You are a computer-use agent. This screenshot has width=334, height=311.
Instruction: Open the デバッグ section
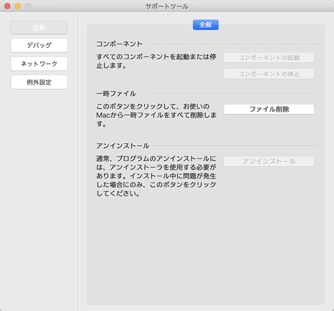pos(39,45)
